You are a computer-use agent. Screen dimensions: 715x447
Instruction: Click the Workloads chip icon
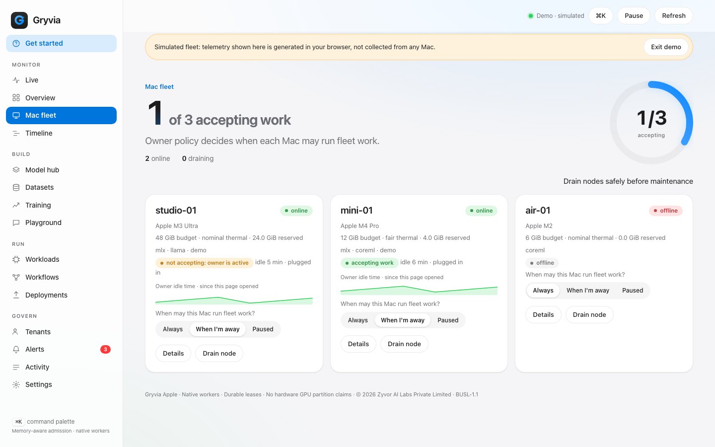(x=16, y=259)
